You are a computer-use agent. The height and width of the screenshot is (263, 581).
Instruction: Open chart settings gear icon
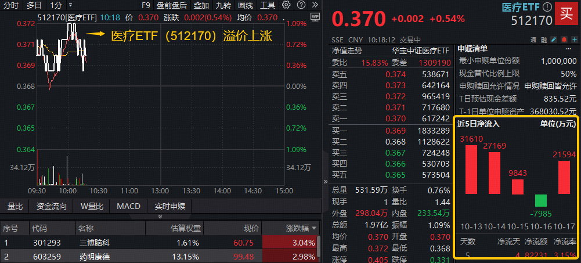[x=287, y=5]
